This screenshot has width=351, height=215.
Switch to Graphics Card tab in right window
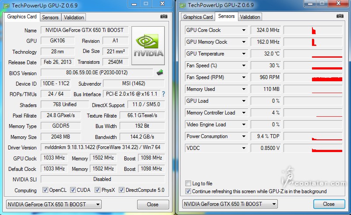click(x=198, y=17)
